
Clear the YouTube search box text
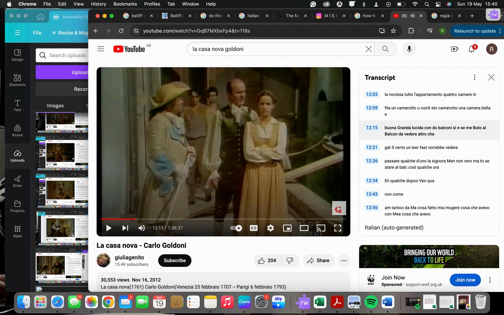369,49
